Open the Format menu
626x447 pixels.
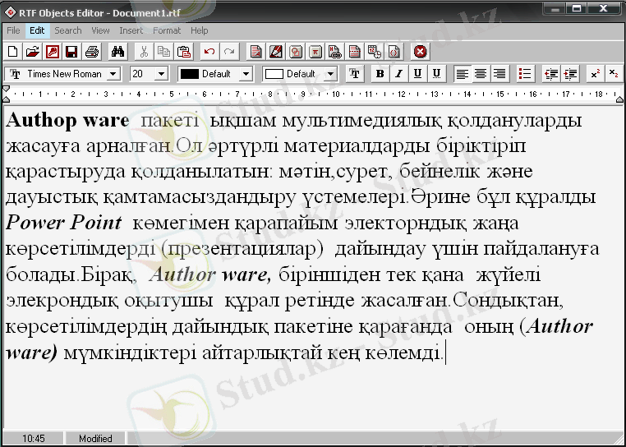167,30
